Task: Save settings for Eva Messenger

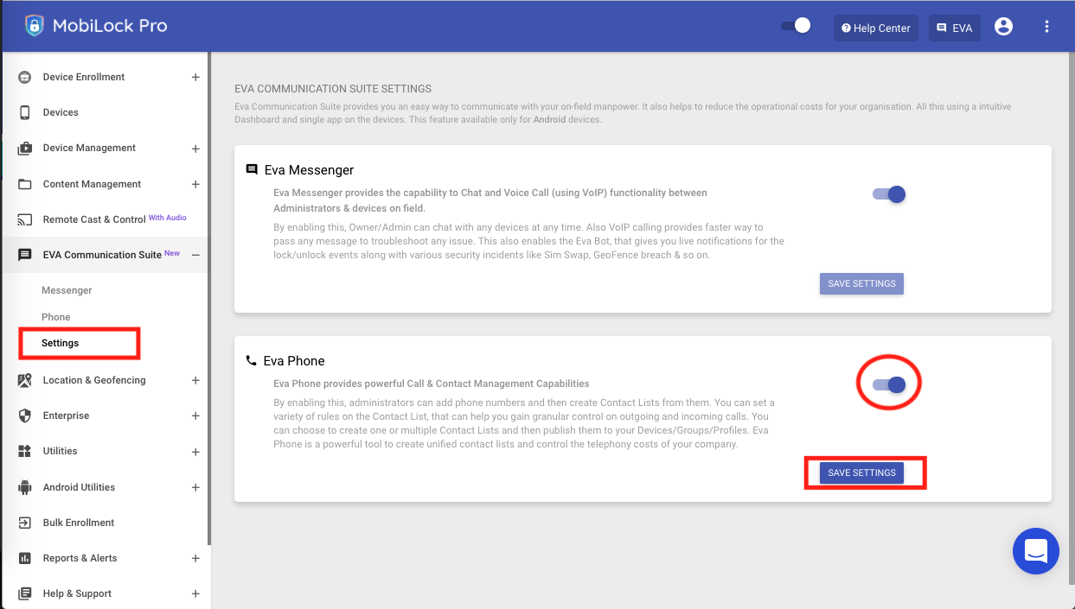Action: pos(861,283)
